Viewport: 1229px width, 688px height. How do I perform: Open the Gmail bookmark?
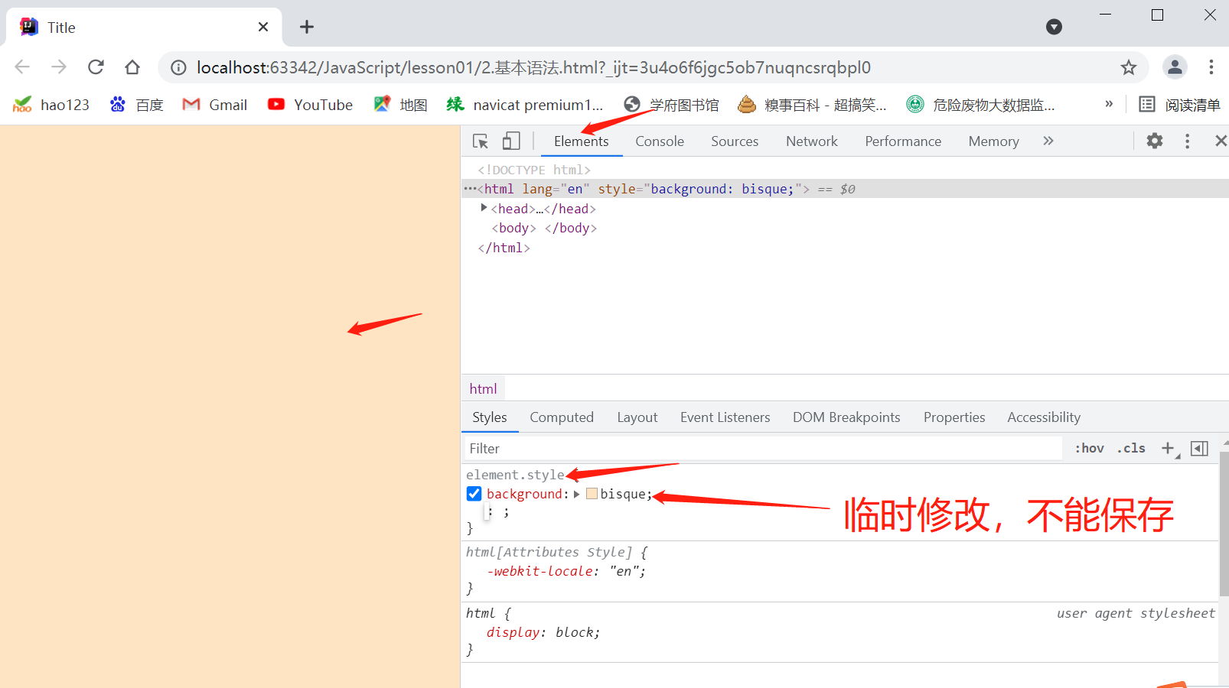point(215,105)
